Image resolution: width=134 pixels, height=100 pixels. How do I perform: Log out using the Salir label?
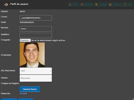pos(130,5)
